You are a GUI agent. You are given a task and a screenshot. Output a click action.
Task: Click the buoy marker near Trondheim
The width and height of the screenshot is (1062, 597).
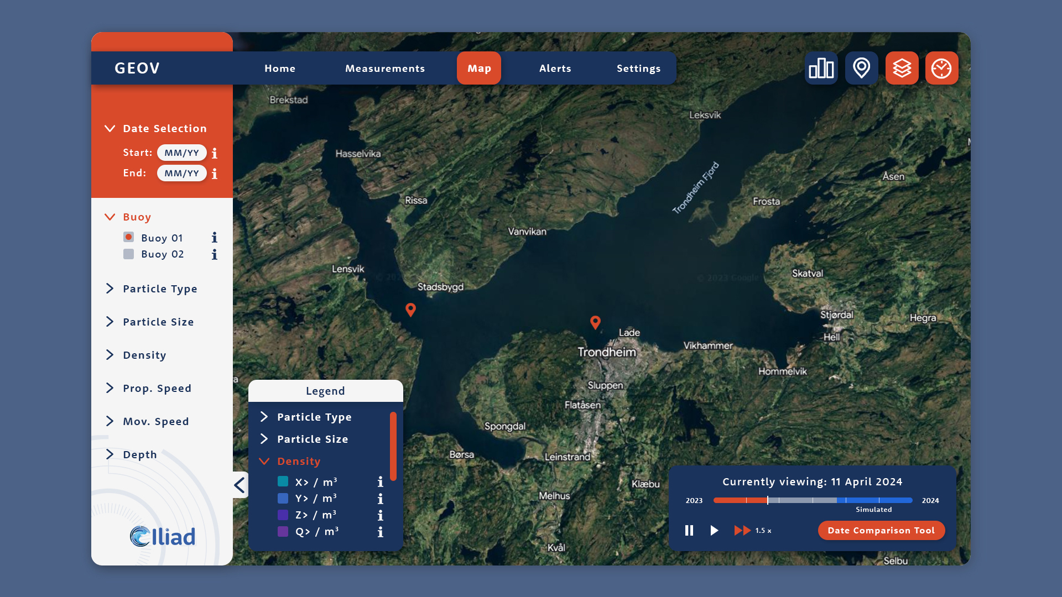coord(595,322)
